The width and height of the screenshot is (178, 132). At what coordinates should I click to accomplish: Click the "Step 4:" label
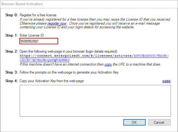[11, 81]
